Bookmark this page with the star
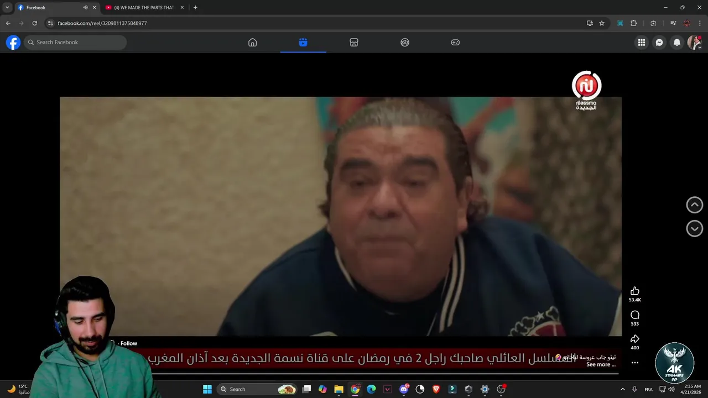Viewport: 708px width, 398px height. click(602, 23)
